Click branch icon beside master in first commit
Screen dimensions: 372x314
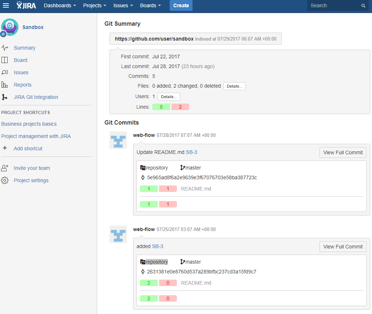click(x=182, y=168)
